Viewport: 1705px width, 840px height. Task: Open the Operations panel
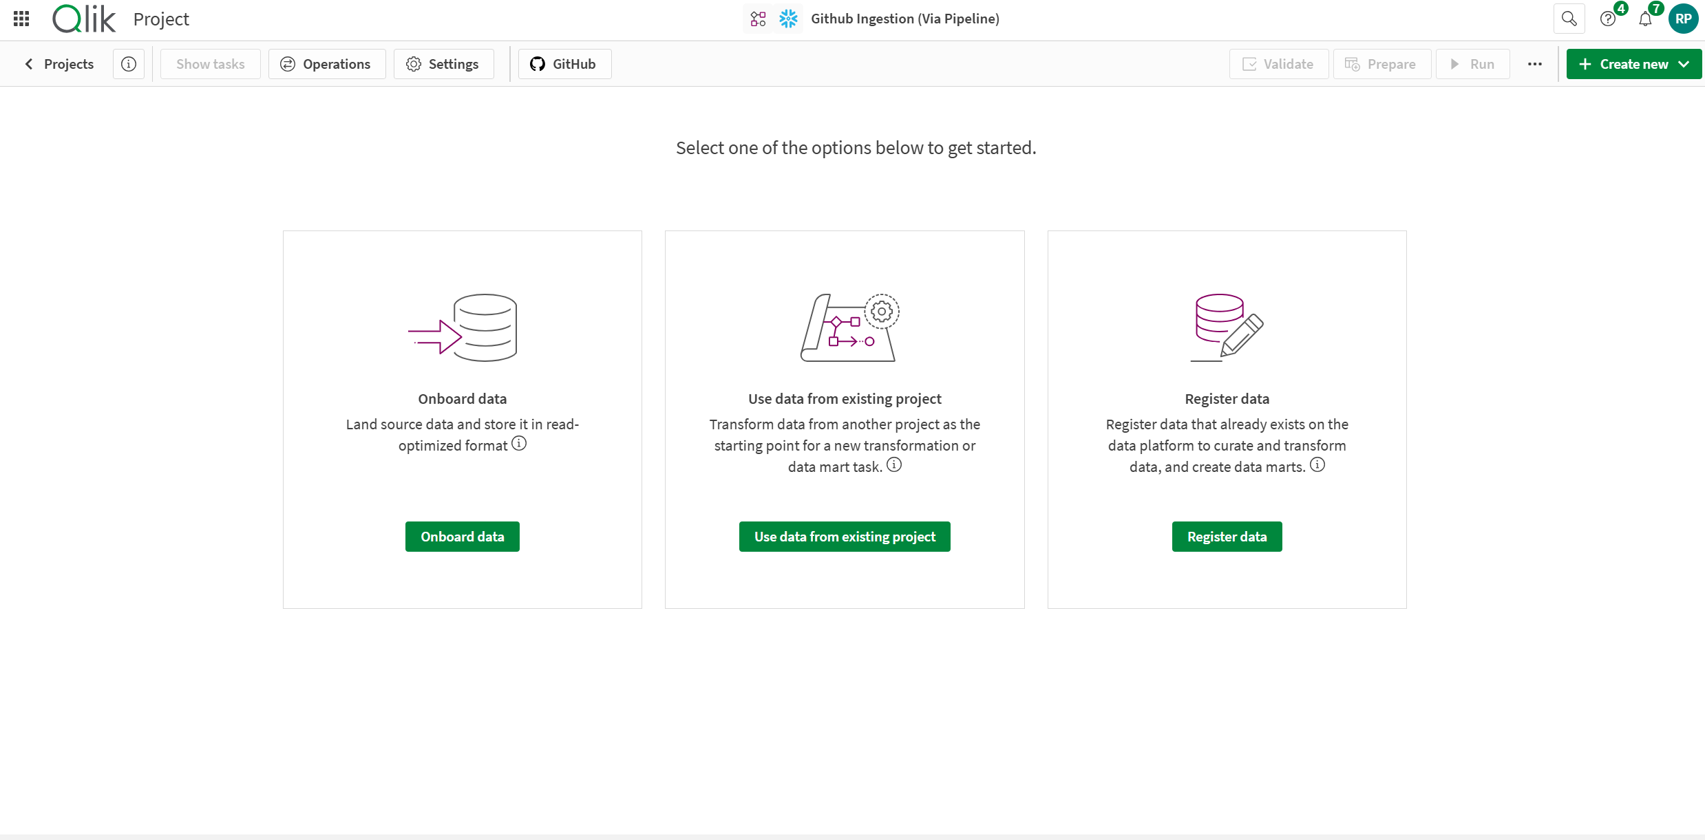(x=326, y=63)
